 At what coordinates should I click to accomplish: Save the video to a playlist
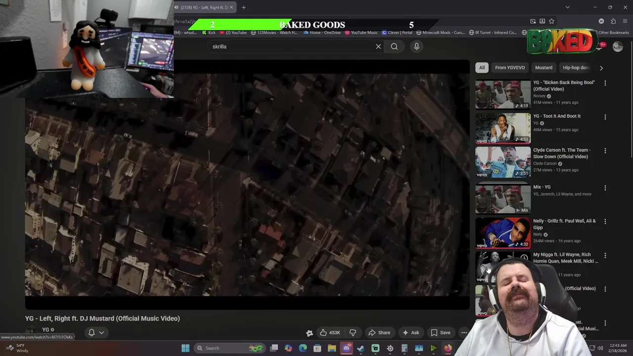click(441, 333)
